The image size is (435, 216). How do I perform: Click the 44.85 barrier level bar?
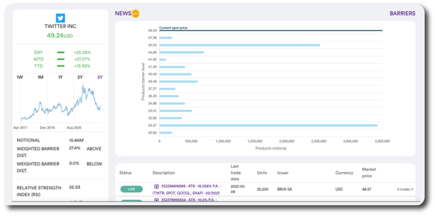click(x=182, y=52)
